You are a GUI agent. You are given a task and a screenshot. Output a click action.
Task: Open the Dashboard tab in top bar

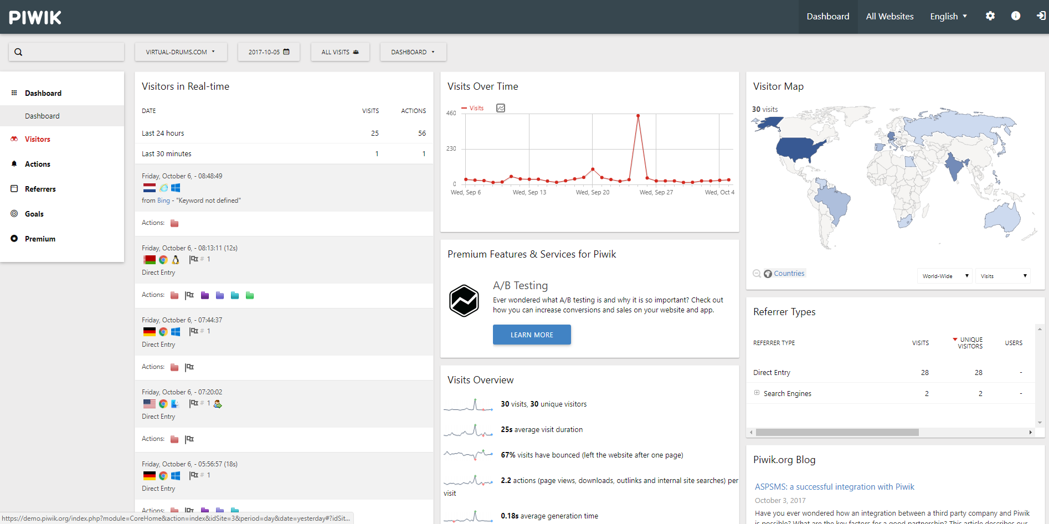828,17
